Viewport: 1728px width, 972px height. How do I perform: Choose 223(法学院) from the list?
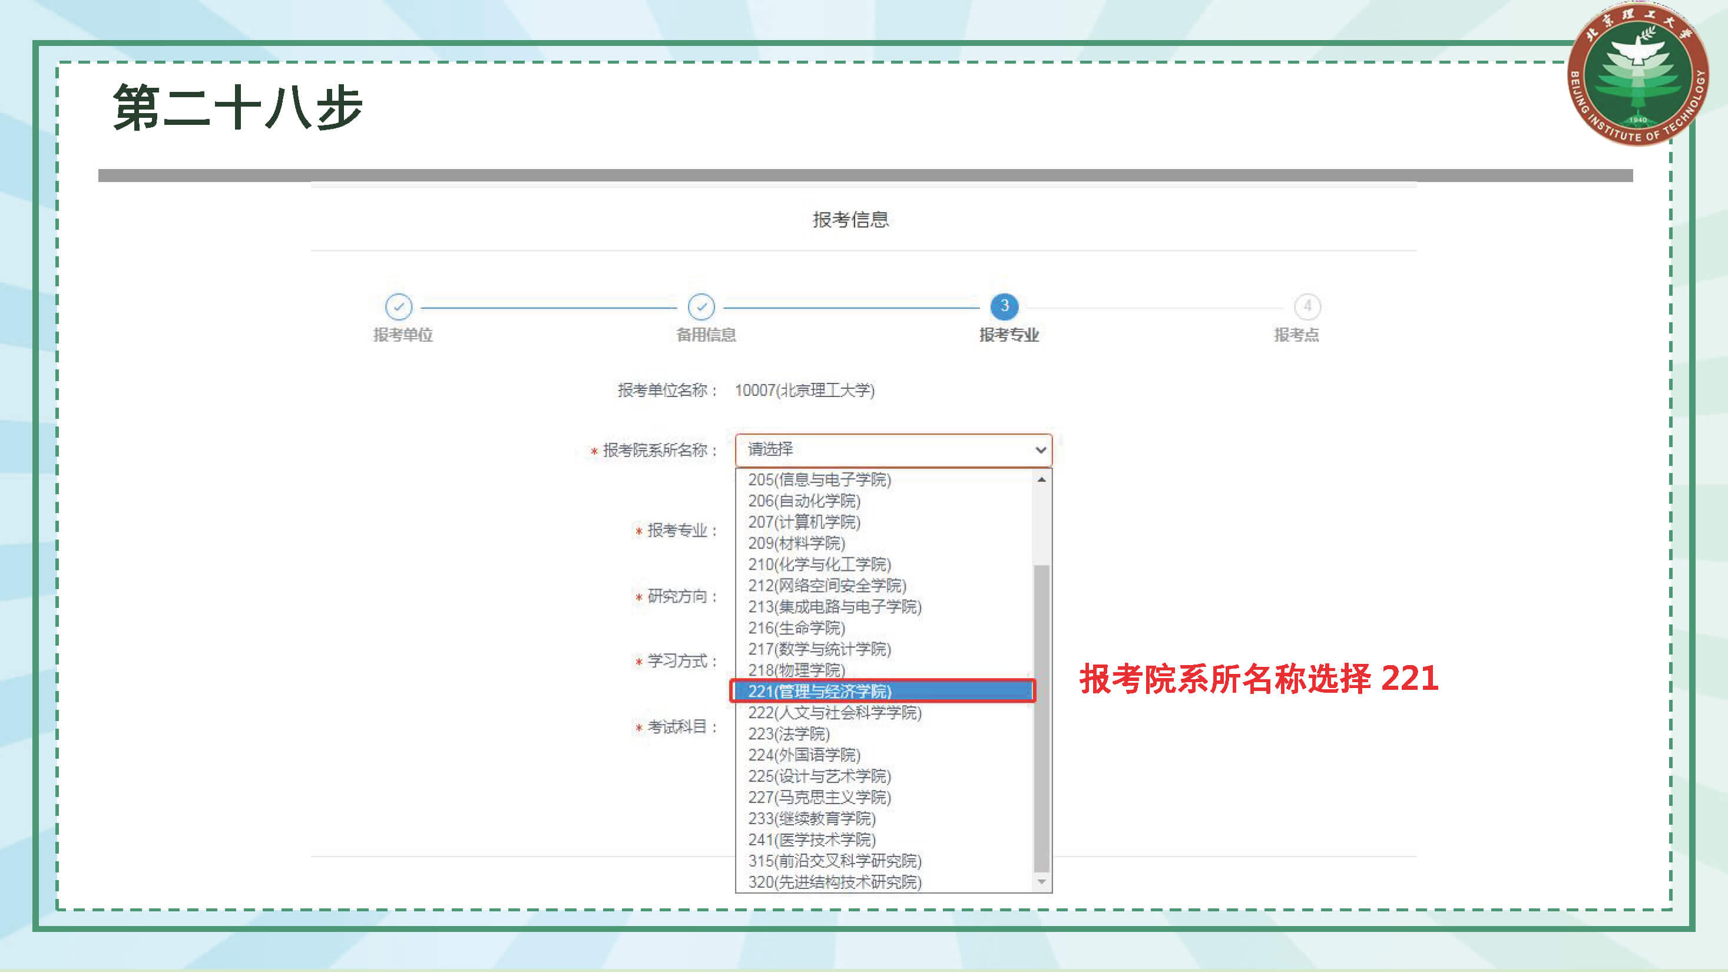tap(789, 734)
